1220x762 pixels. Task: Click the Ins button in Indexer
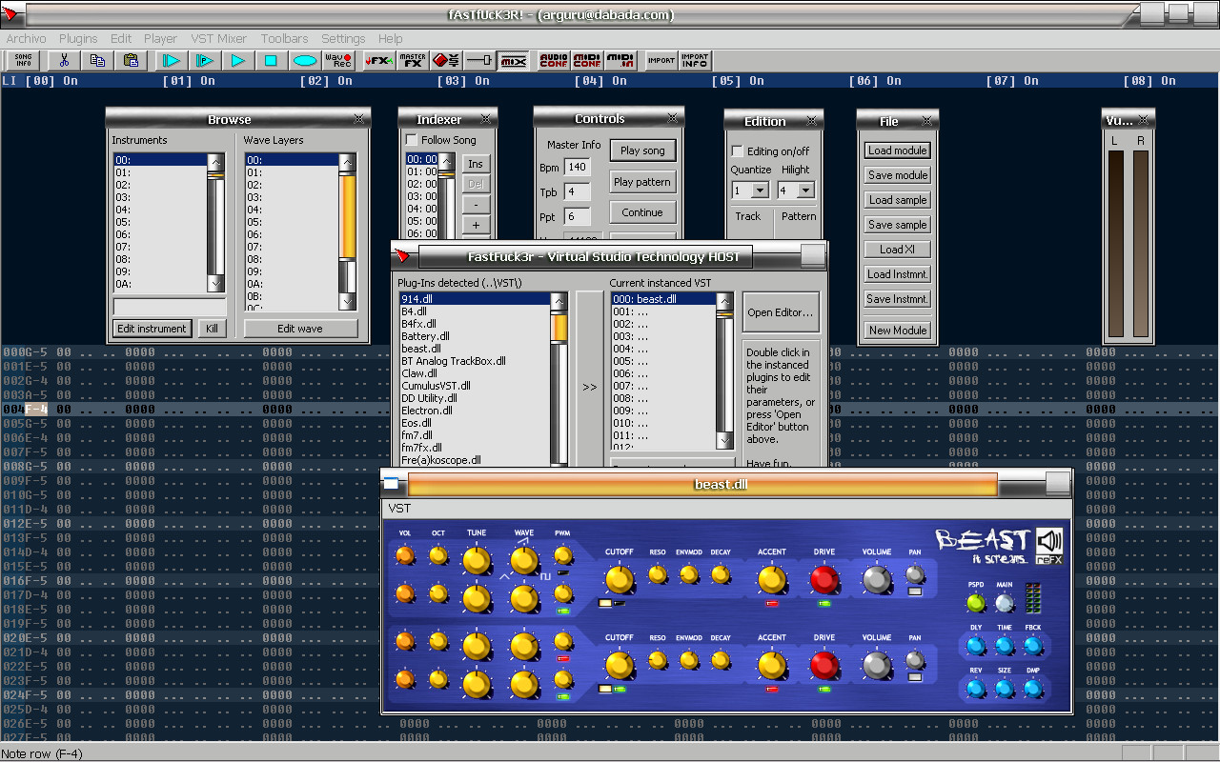pos(476,164)
